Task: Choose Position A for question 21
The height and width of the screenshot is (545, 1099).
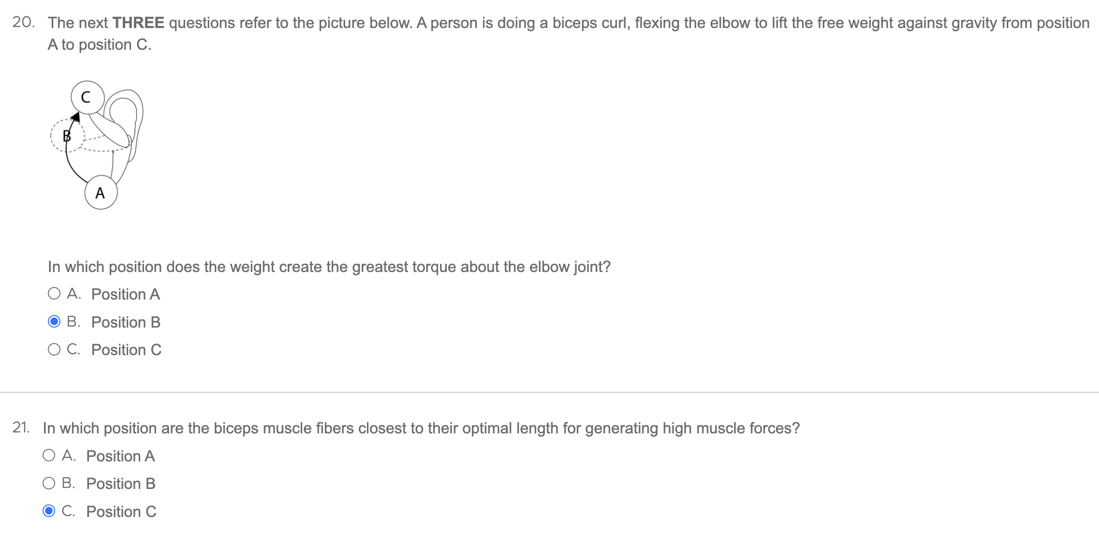Action: 50,456
